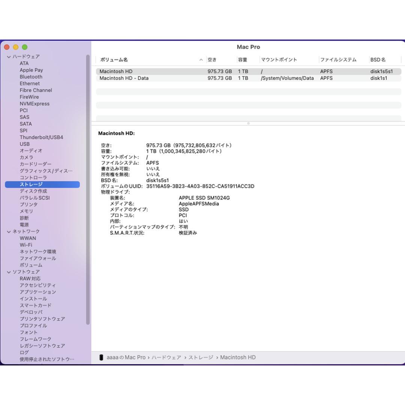Select Macintosh HD - Data row
405x405 pixels.
pyautogui.click(x=249, y=78)
